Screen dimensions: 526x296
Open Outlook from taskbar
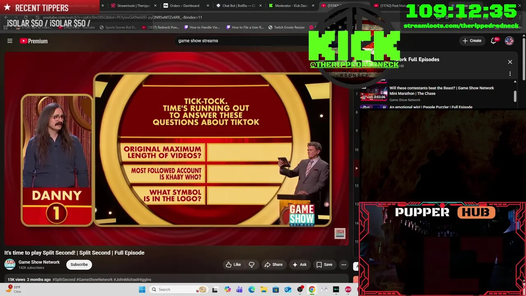(x=288, y=289)
